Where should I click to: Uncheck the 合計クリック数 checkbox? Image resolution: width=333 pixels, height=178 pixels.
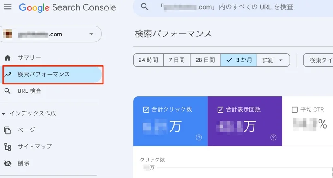coord(146,110)
